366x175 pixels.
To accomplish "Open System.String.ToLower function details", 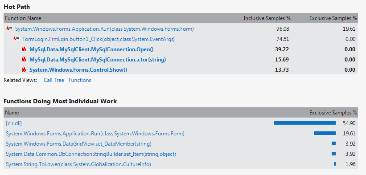I will point(78,164).
